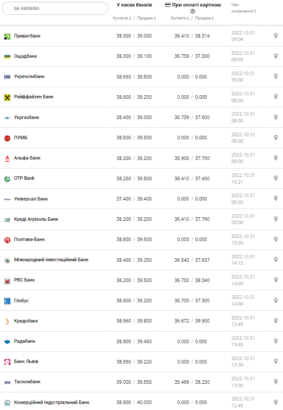Sort by Час оновлення column

(243, 11)
